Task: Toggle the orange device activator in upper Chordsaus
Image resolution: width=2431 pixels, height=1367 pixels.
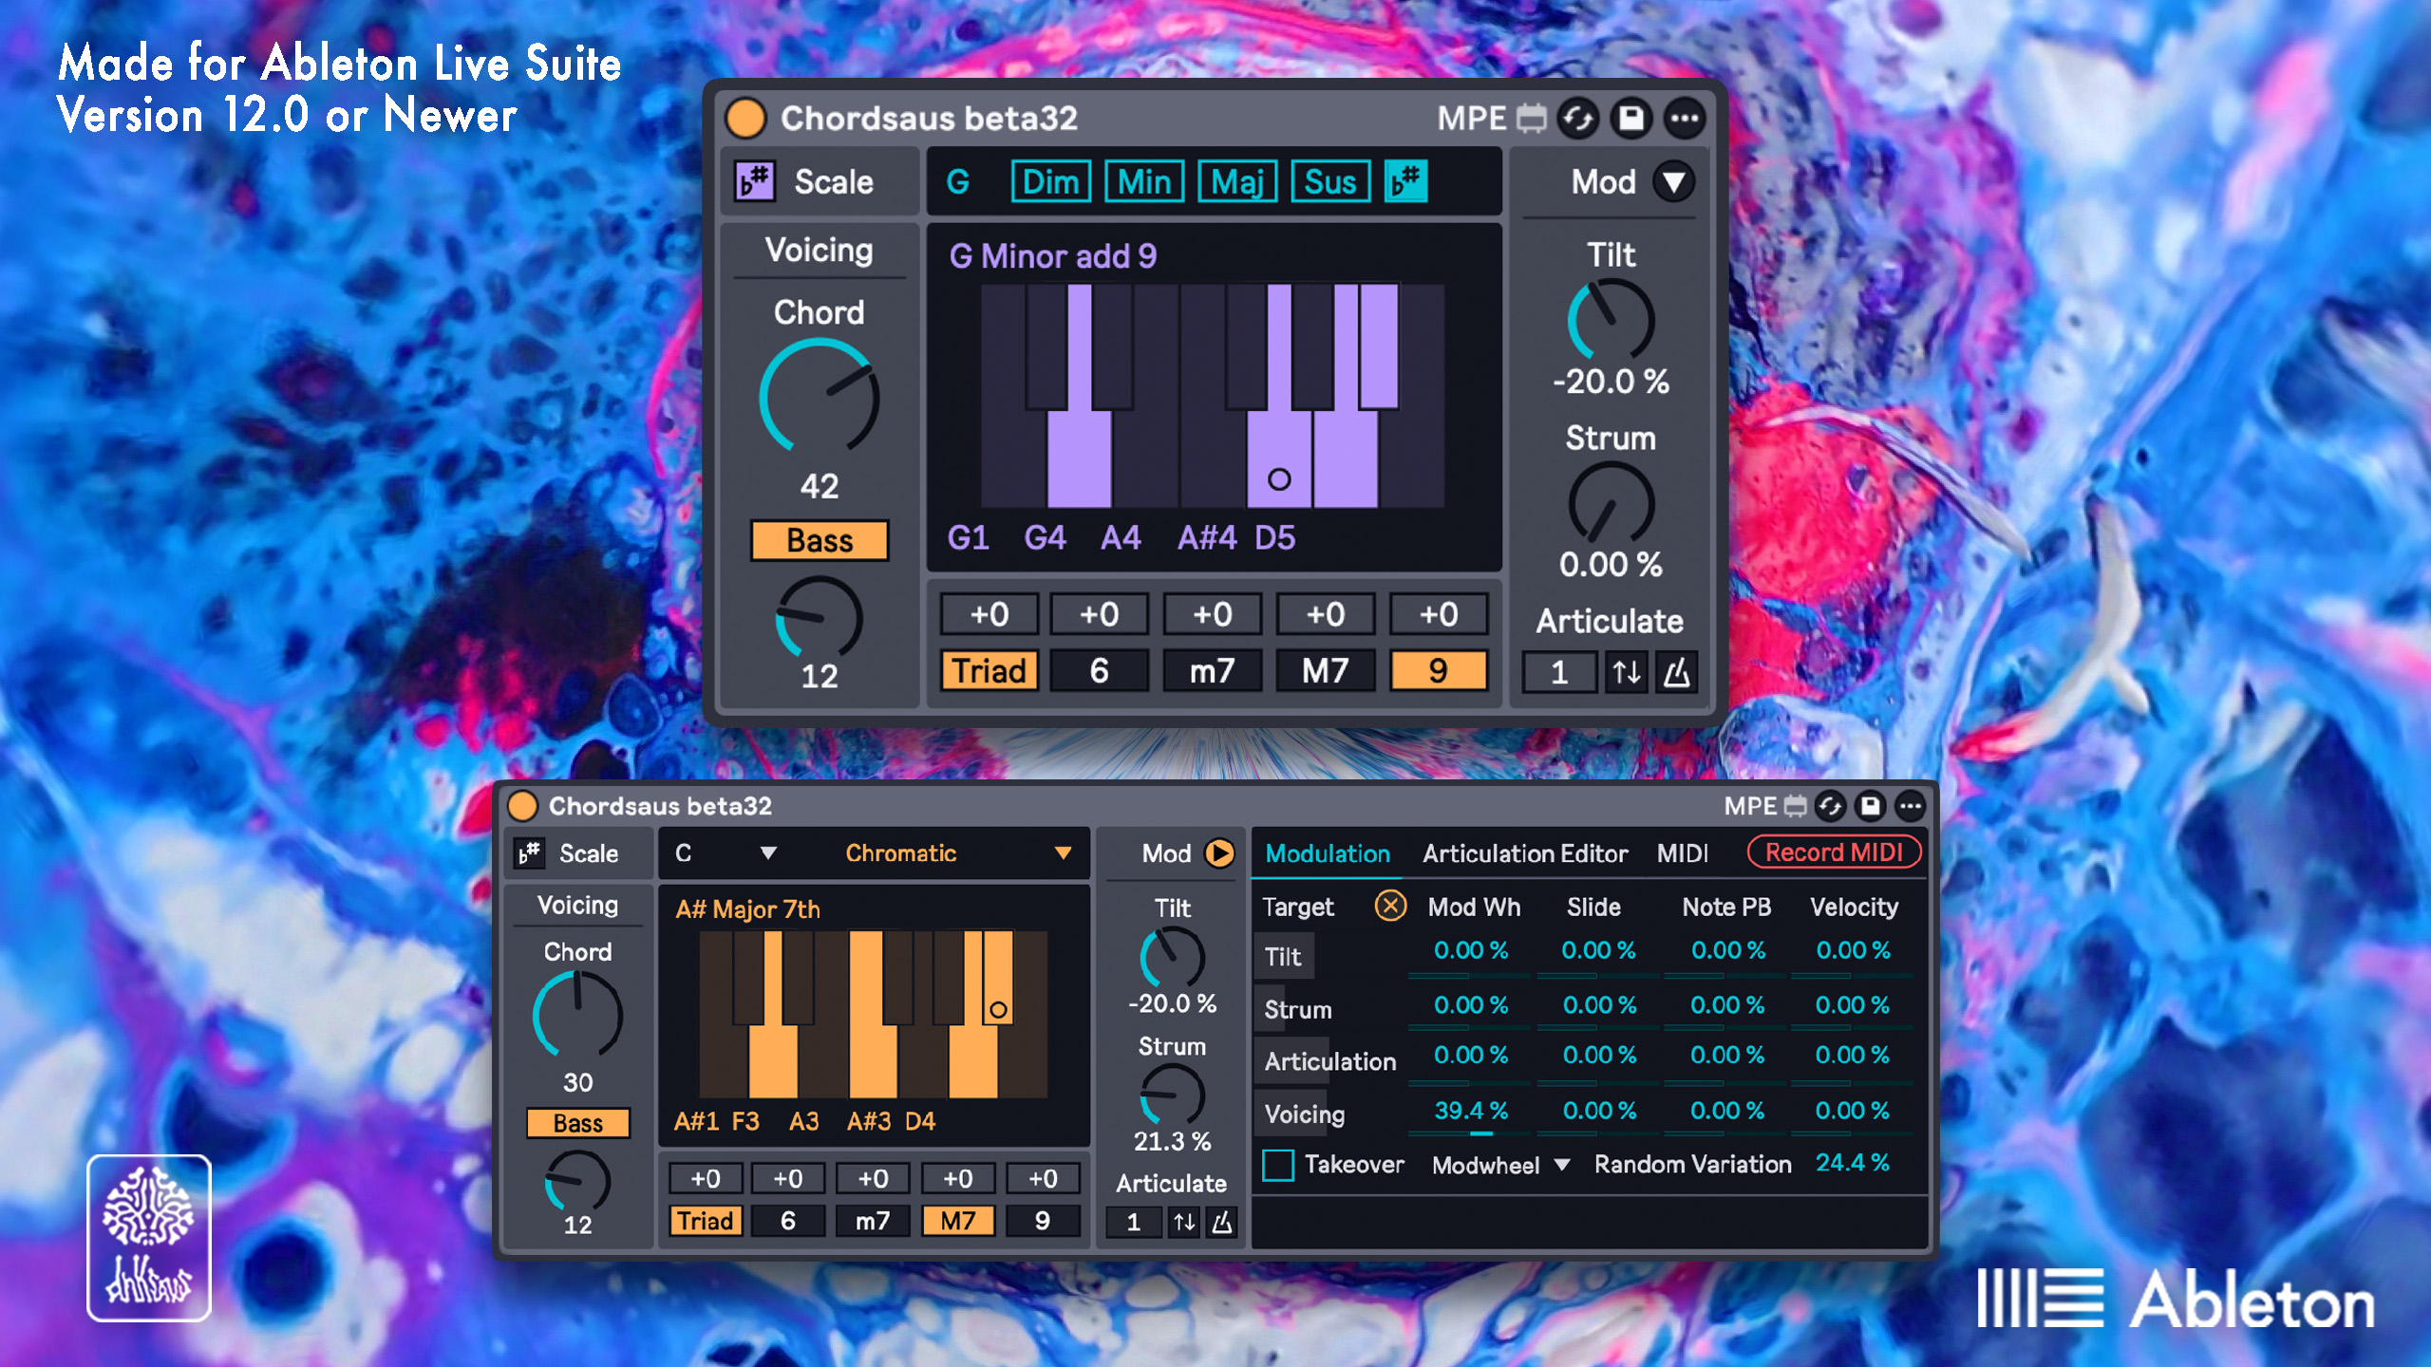Action: click(745, 119)
